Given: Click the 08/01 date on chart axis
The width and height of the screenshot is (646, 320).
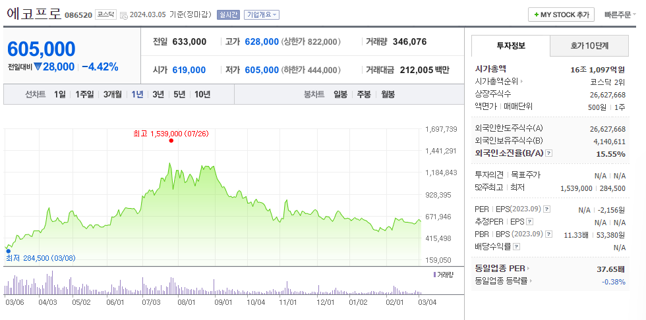Looking at the screenshot, I should pos(186,302).
